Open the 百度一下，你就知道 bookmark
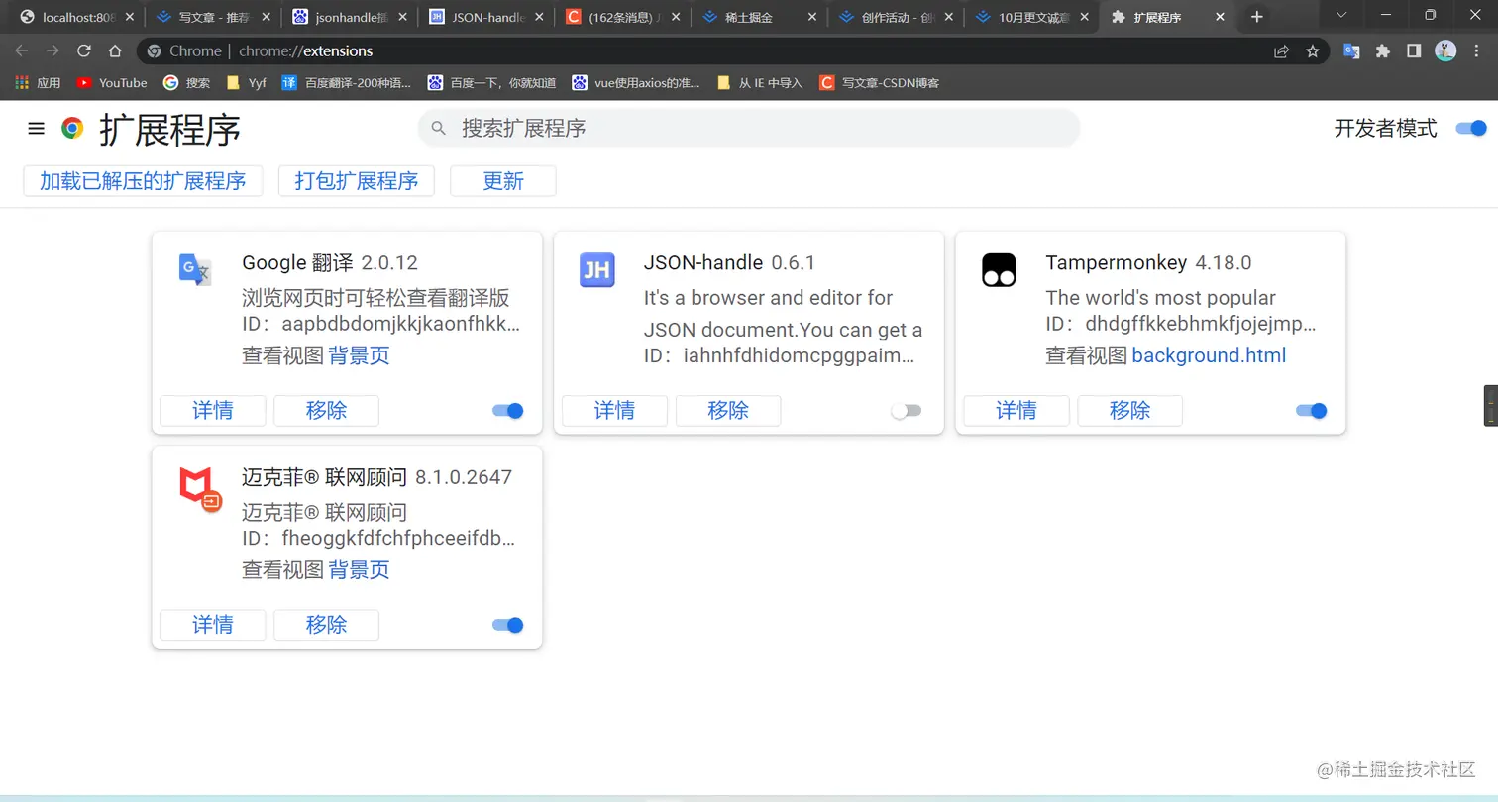The height and width of the screenshot is (802, 1498). click(491, 83)
